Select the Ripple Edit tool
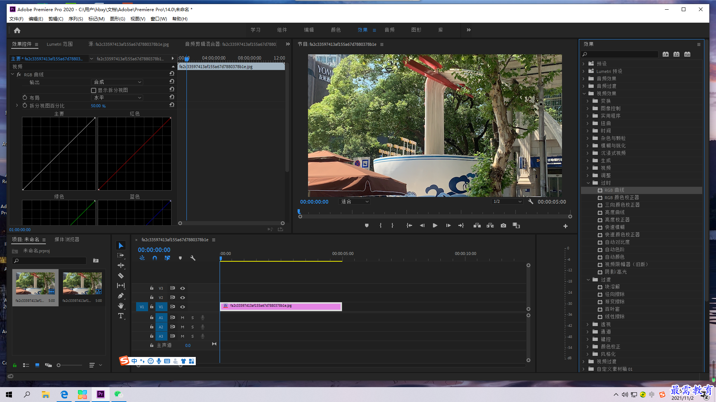The height and width of the screenshot is (402, 716). (121, 265)
